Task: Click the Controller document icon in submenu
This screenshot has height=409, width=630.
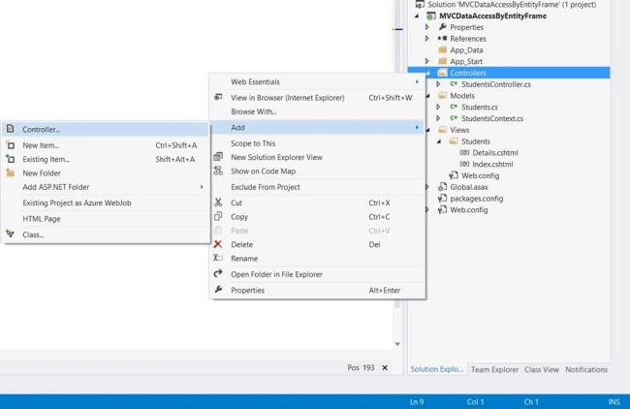Action: (11, 129)
